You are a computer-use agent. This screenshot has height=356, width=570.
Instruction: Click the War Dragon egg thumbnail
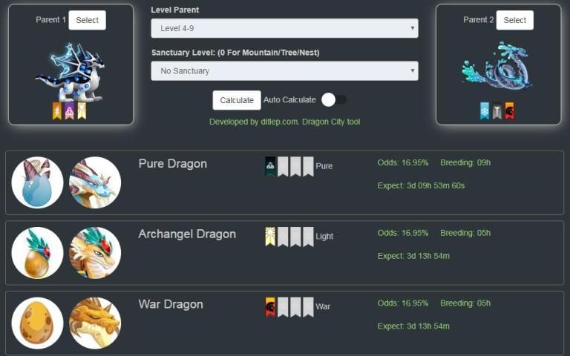pyautogui.click(x=37, y=323)
